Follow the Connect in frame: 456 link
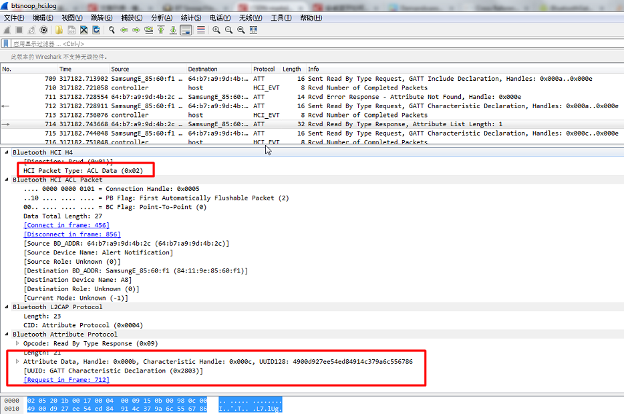The height and width of the screenshot is (414, 624). (66, 225)
